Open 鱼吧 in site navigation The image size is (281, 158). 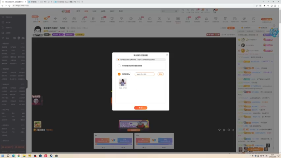point(121,11)
